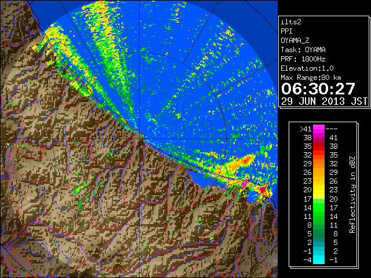Select the yellow 20 dBZ legend swatch
371x278 pixels.
pyautogui.click(x=319, y=190)
